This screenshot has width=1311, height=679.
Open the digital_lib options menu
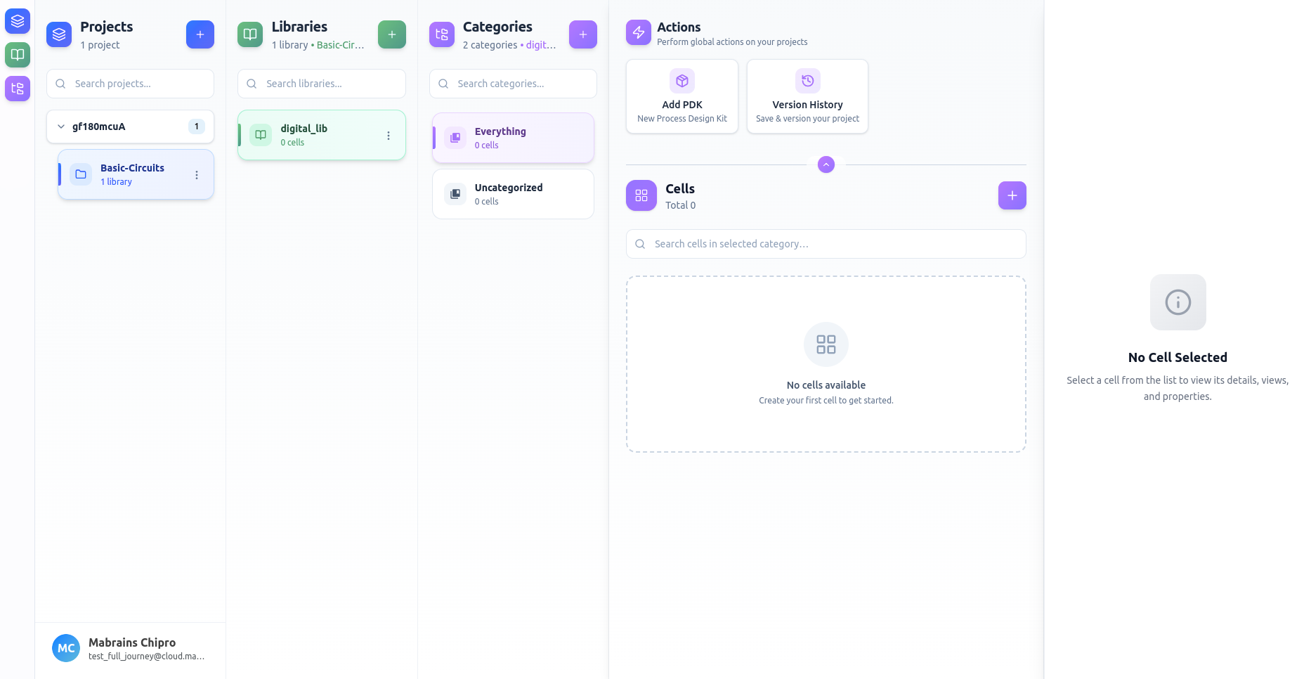tap(389, 135)
